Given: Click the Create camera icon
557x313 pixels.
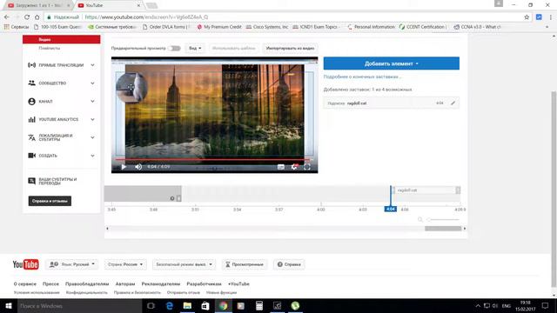Looking at the screenshot, I should pyautogui.click(x=31, y=156).
